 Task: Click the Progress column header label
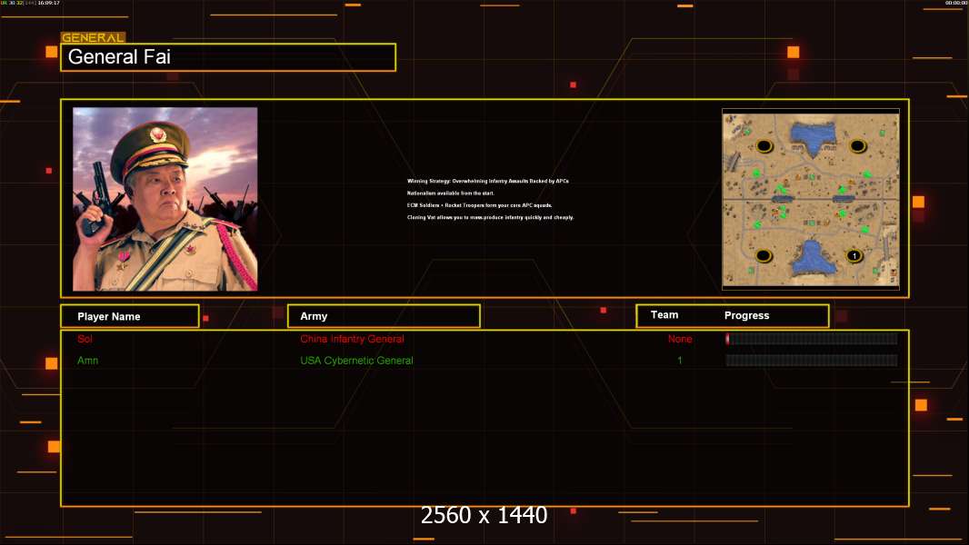coord(746,316)
